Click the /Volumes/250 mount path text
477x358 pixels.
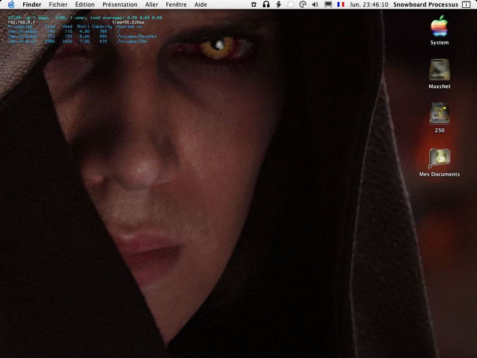pos(132,41)
